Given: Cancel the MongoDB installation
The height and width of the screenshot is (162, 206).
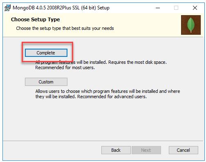Looking at the screenshot, I should click(x=184, y=150).
